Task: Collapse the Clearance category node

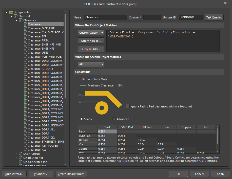Action: 16,20
